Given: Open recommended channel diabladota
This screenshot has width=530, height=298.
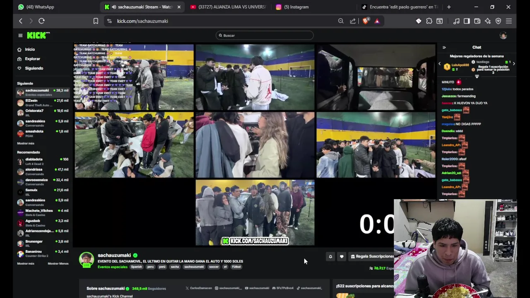Looking at the screenshot, I should click(x=43, y=161).
